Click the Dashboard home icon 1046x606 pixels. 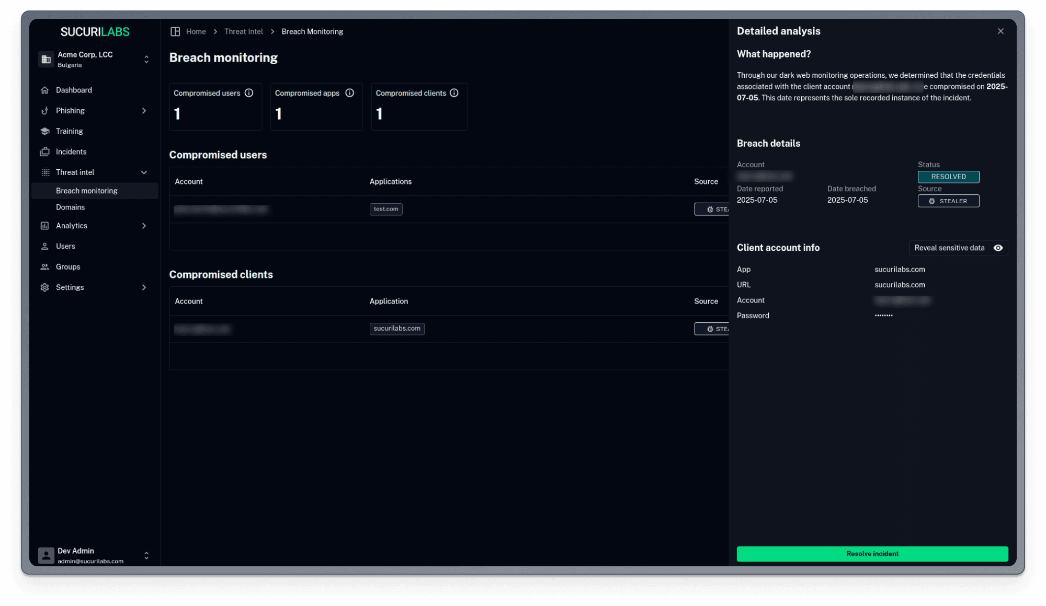click(45, 90)
